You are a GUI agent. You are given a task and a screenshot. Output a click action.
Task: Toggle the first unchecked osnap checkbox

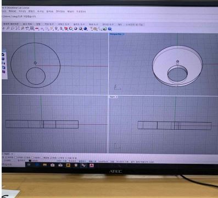click(x=16, y=157)
